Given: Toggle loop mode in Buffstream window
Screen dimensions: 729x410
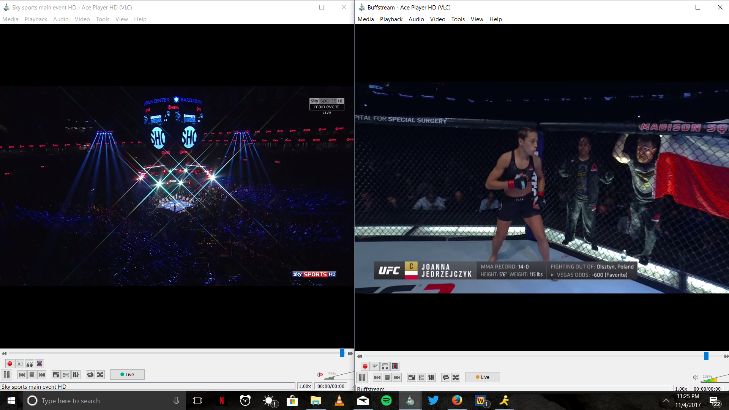Looking at the screenshot, I should click(x=446, y=377).
